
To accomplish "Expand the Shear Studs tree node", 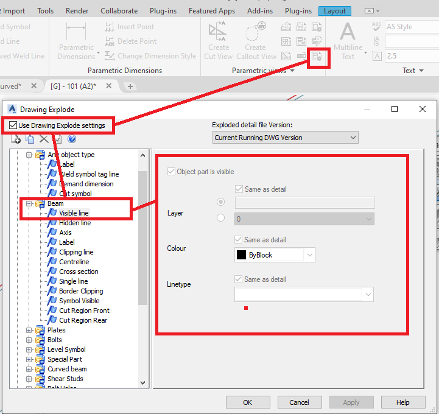I will point(29,379).
